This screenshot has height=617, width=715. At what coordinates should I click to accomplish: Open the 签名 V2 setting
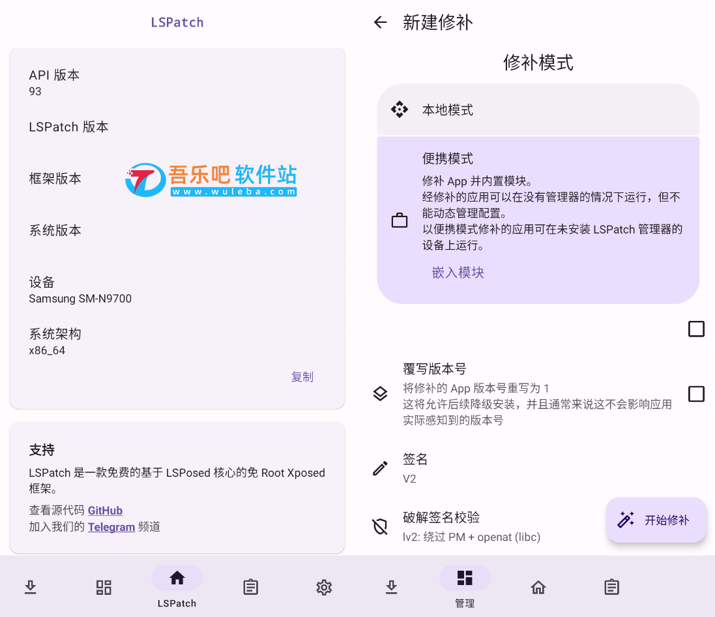[x=538, y=468]
